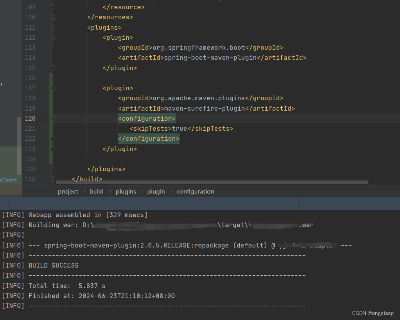
Task: Click the fold marker beside line 109
Action: coord(53,7)
